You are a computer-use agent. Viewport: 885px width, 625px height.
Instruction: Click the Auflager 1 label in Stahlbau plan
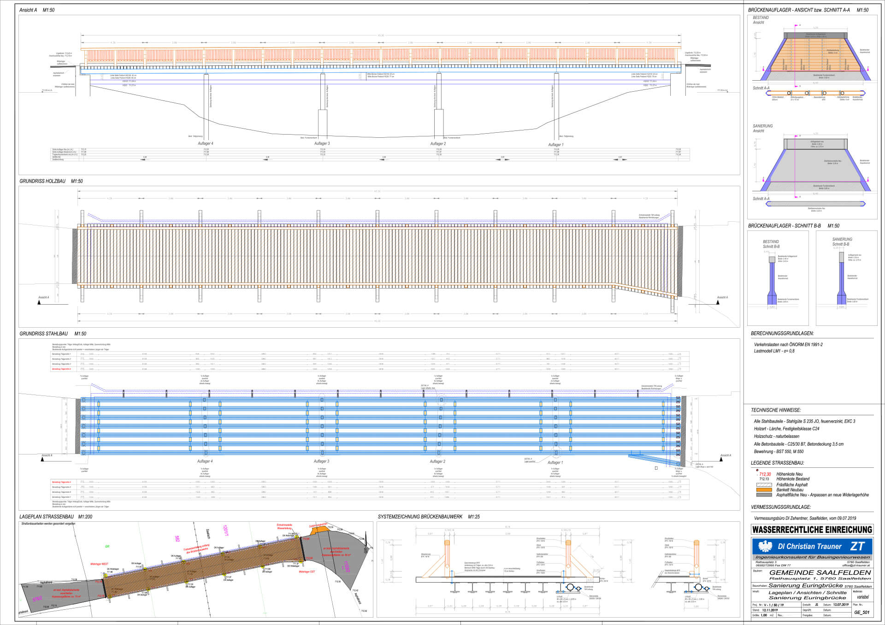click(x=555, y=462)
